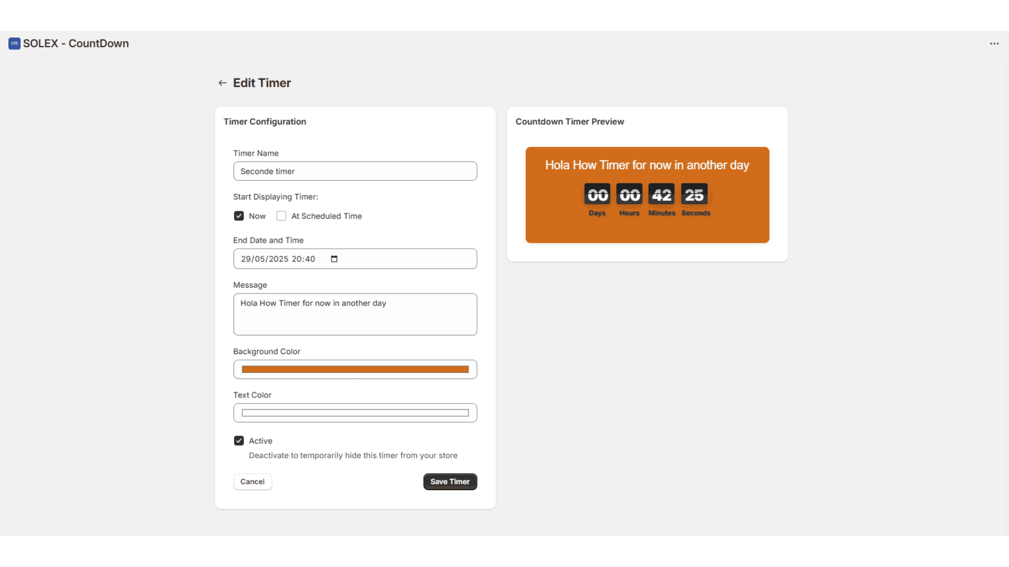1009x567 pixels.
Task: Open the Background Color picker
Action: tap(355, 369)
